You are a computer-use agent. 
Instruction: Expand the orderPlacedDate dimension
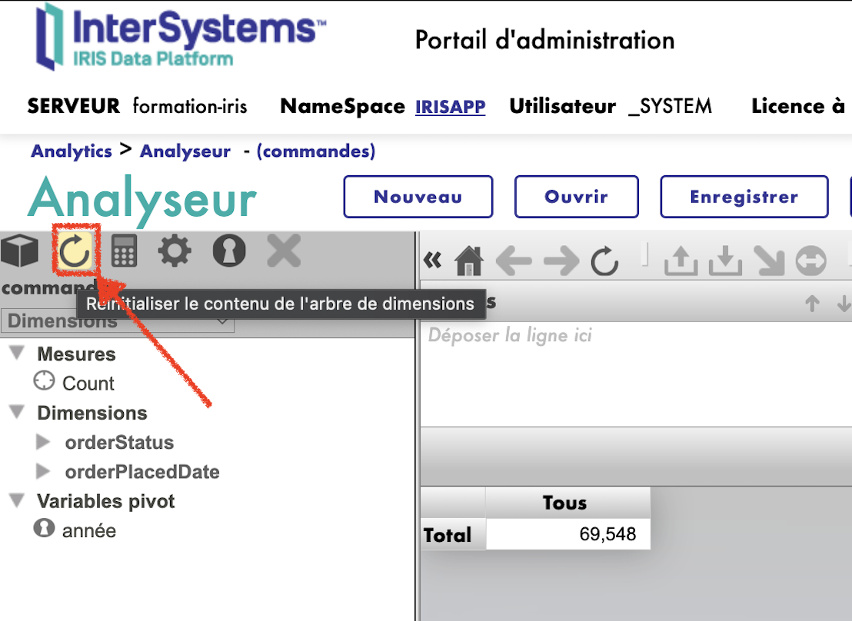[x=44, y=471]
